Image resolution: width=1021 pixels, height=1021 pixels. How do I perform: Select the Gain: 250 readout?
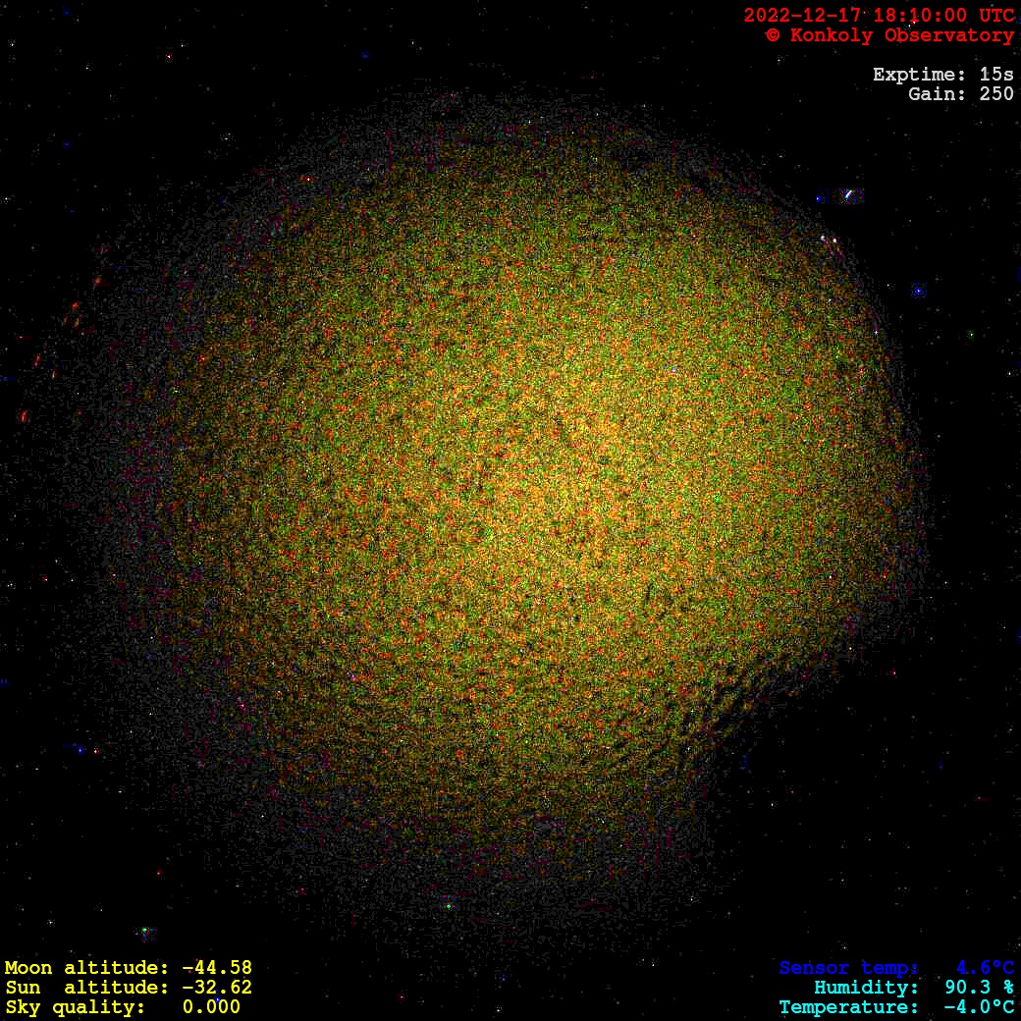[x=960, y=94]
